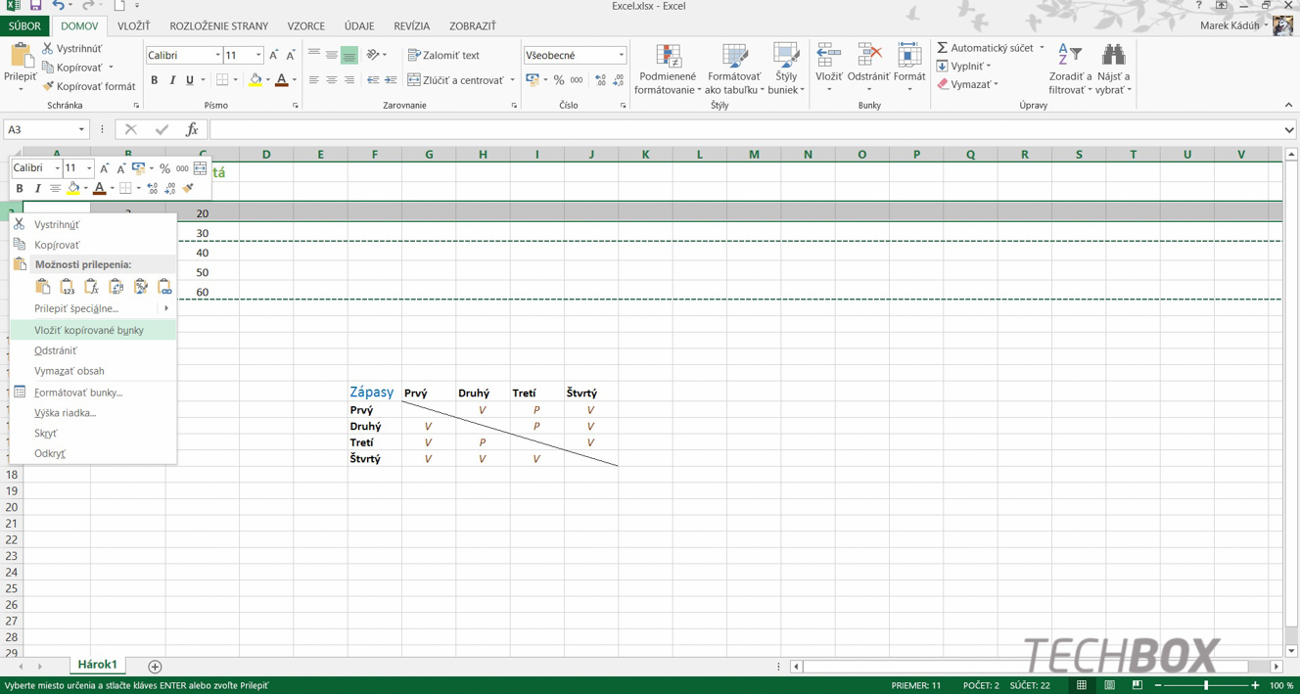Select column K header

coord(645,155)
